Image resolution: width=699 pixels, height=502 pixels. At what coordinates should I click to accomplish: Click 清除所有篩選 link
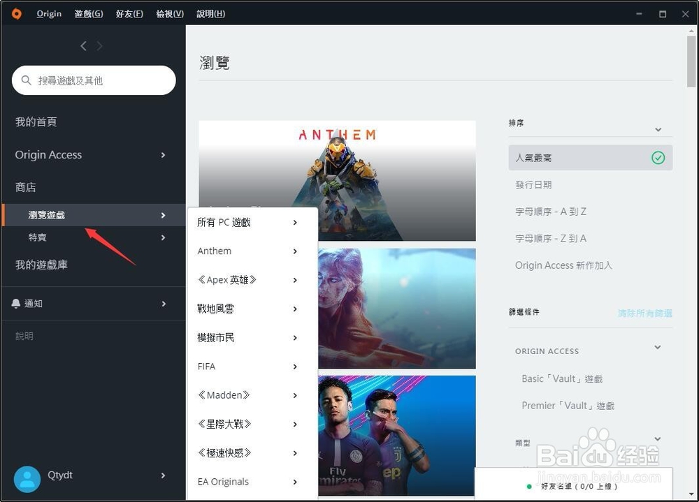644,313
